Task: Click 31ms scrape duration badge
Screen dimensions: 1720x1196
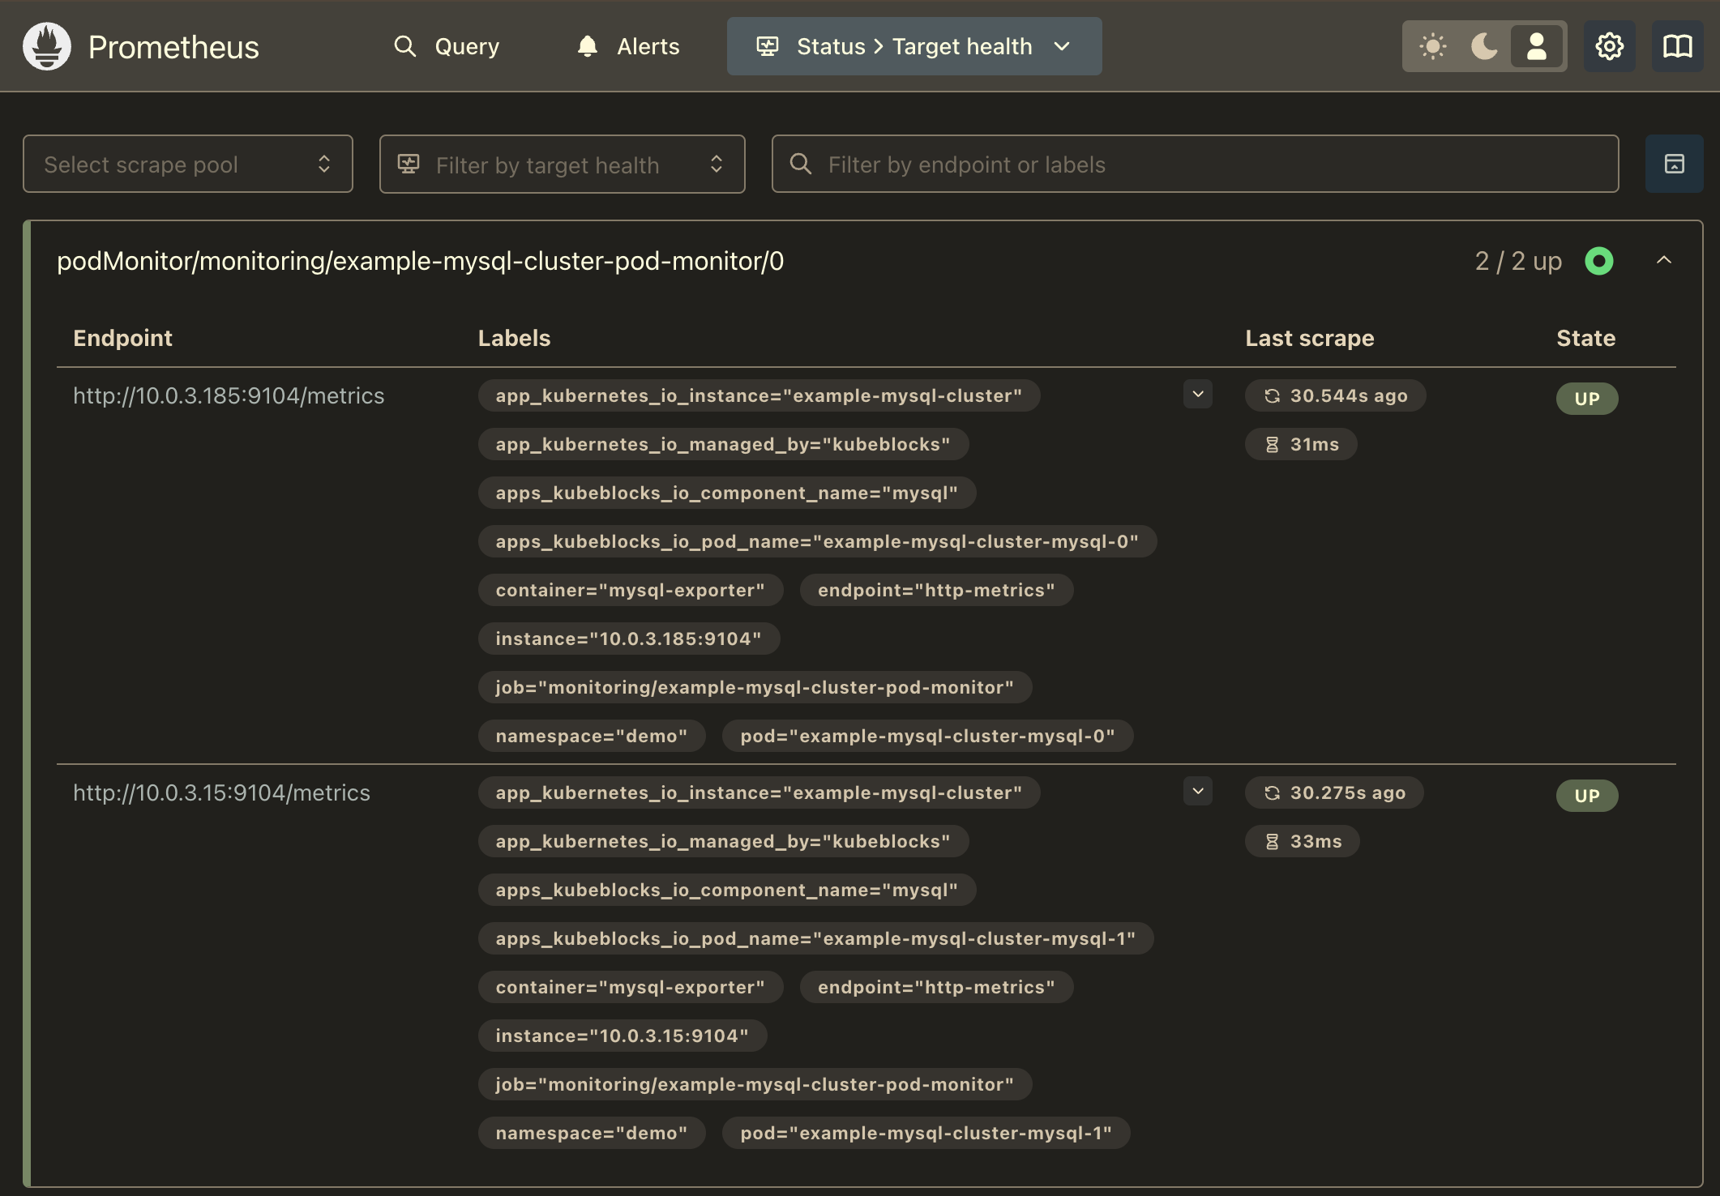Action: [1301, 444]
